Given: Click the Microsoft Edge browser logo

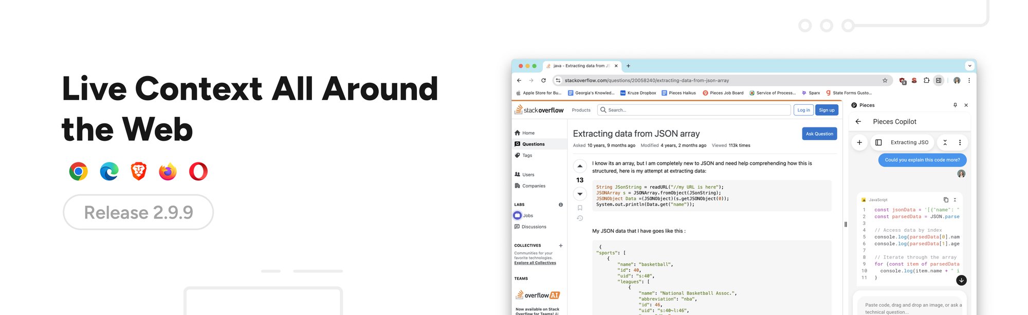Looking at the screenshot, I should [x=109, y=171].
